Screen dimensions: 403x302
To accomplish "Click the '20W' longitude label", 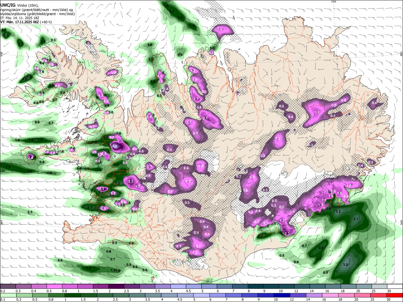I will coord(167,2).
